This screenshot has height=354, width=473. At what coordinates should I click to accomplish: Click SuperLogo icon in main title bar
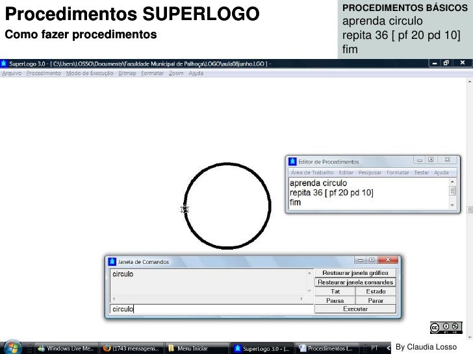[4, 64]
